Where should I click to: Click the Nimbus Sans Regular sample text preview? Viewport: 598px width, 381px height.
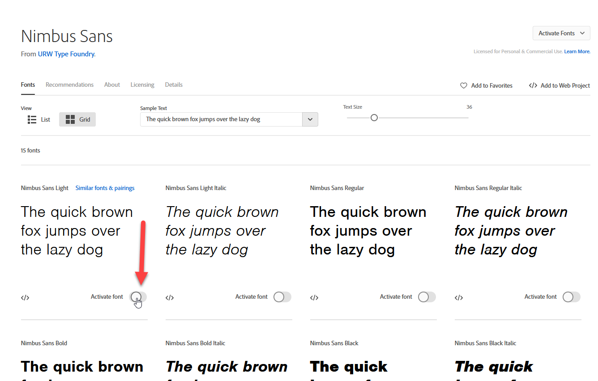point(368,231)
